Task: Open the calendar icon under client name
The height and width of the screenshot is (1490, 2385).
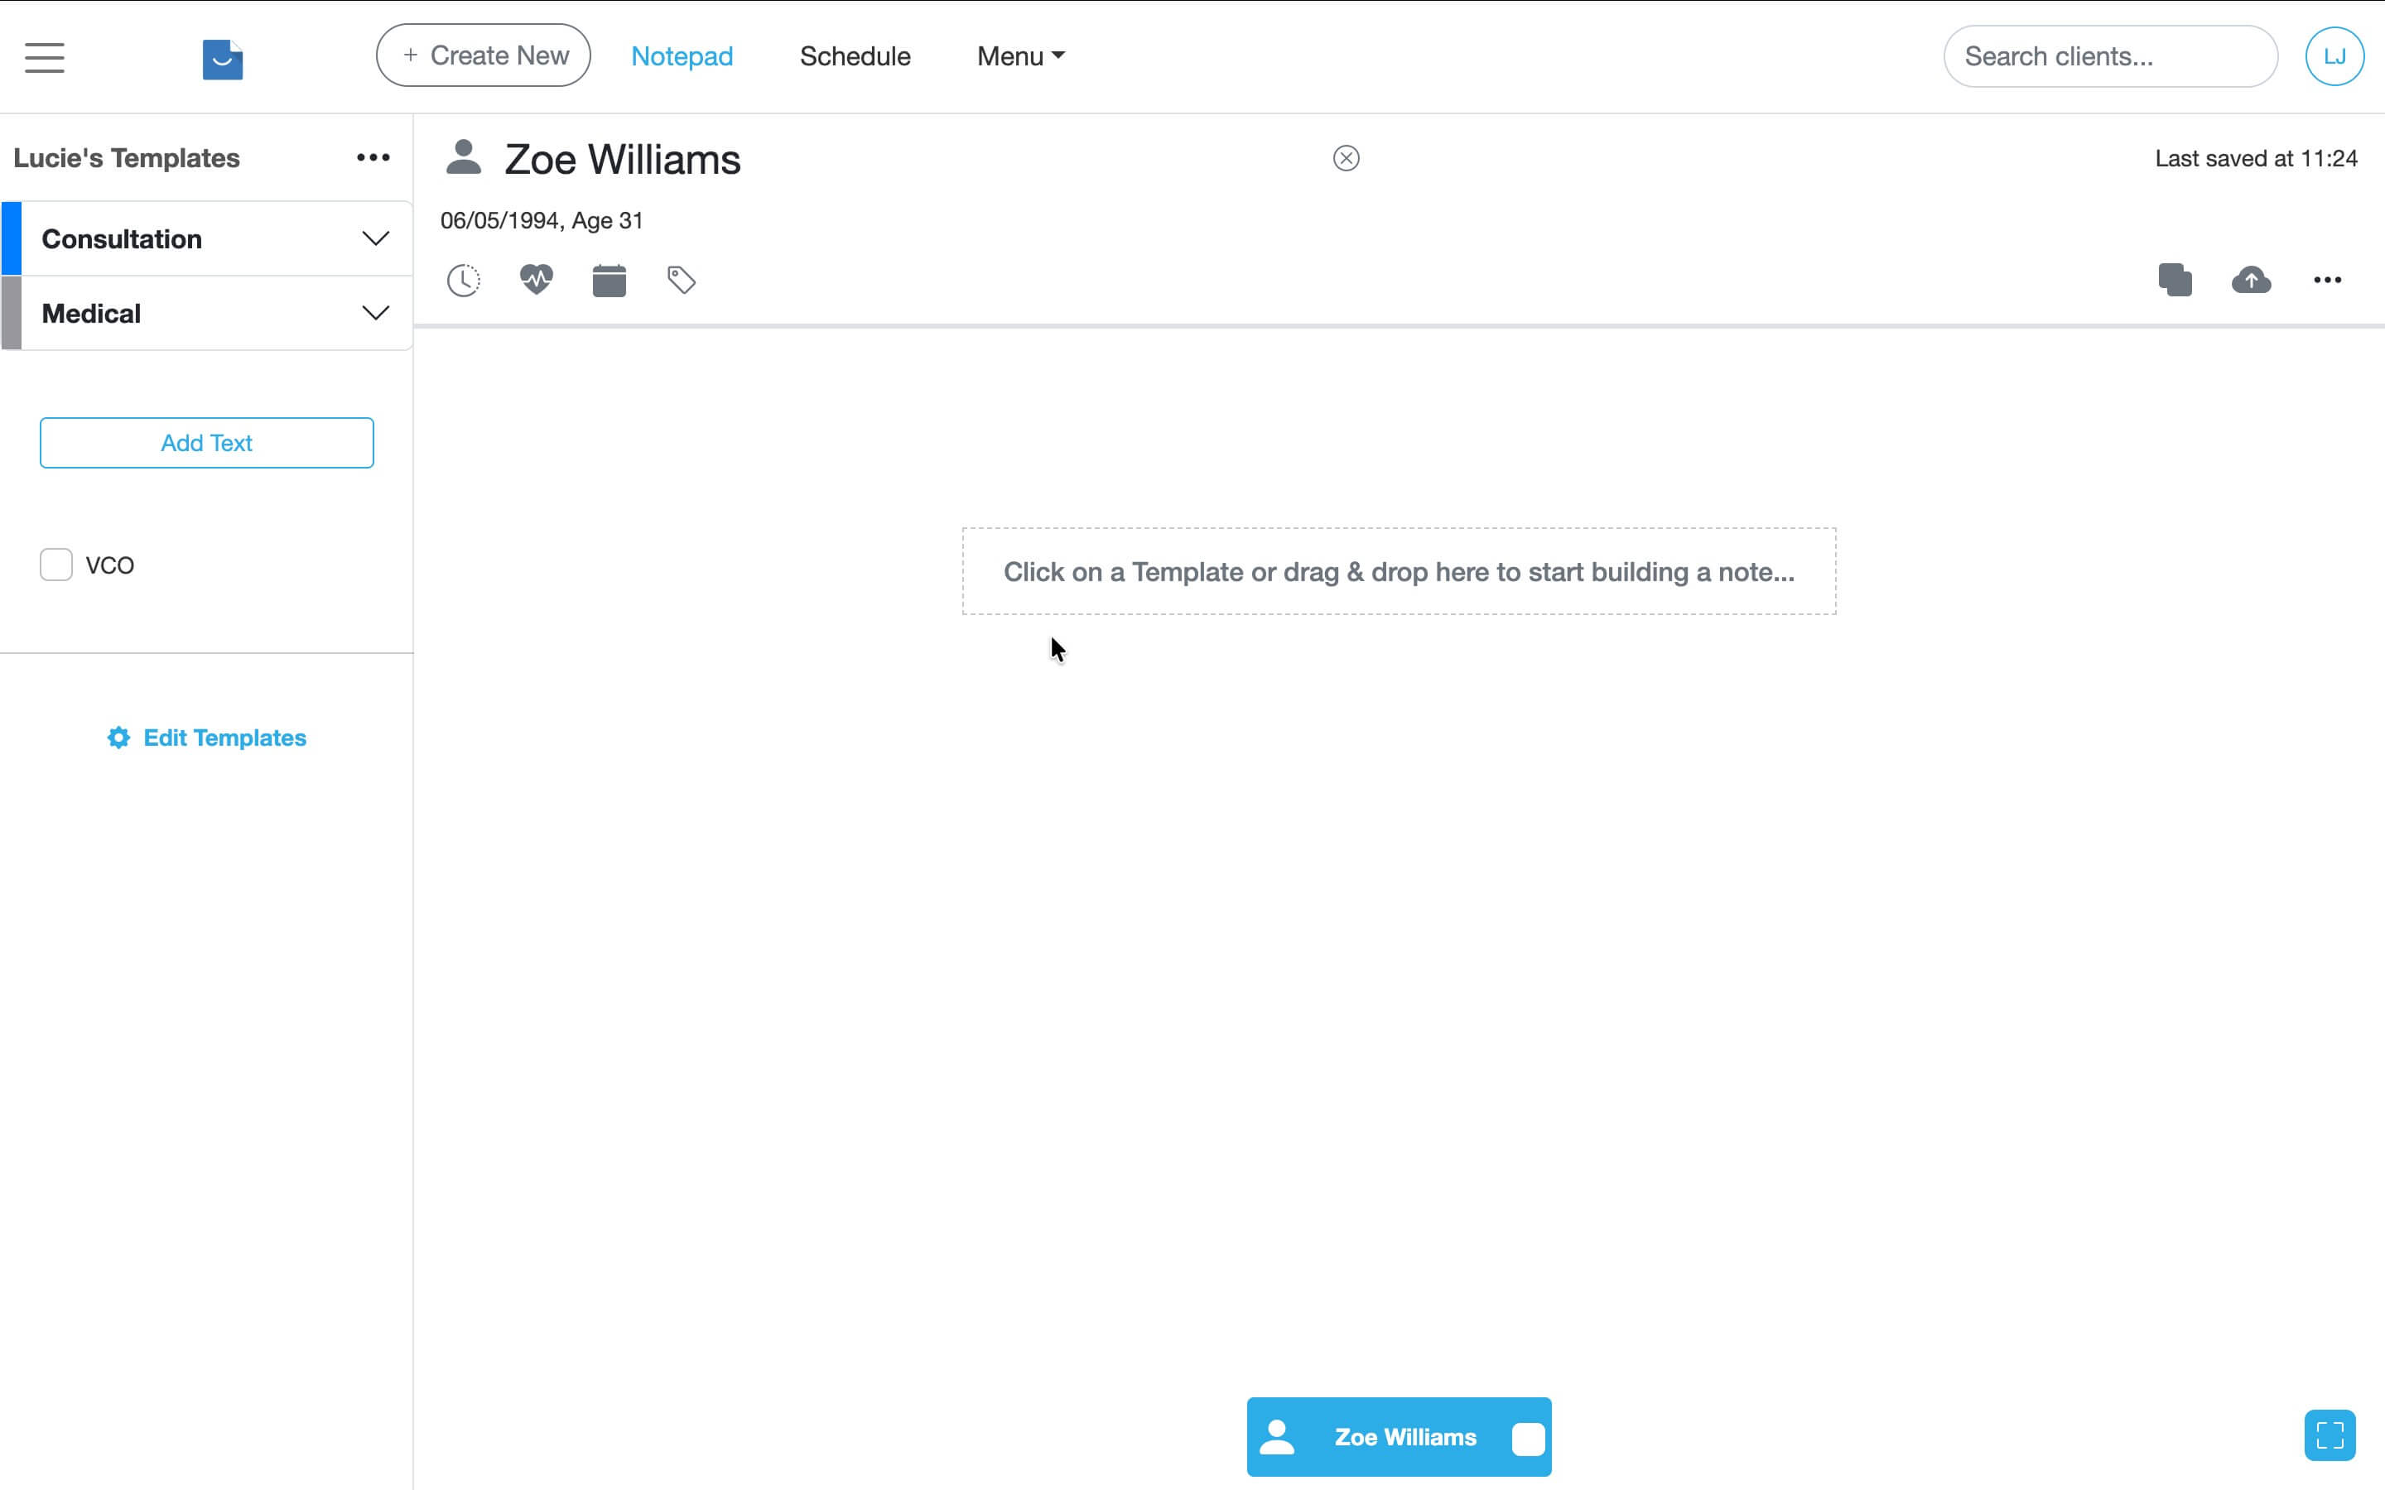Action: tap(609, 281)
